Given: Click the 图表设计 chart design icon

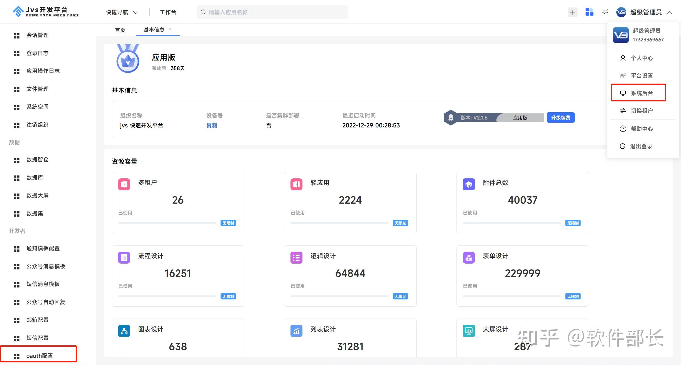Looking at the screenshot, I should (x=124, y=330).
